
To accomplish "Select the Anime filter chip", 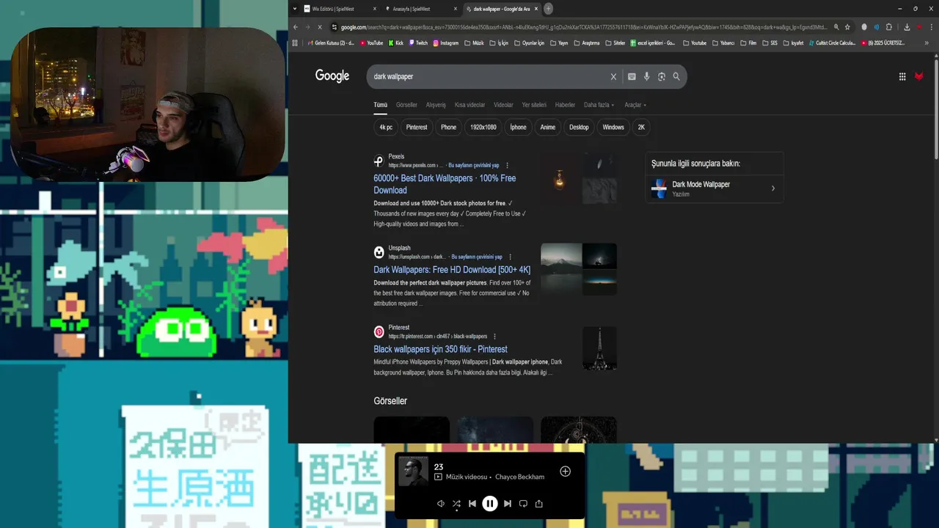I will coord(548,127).
